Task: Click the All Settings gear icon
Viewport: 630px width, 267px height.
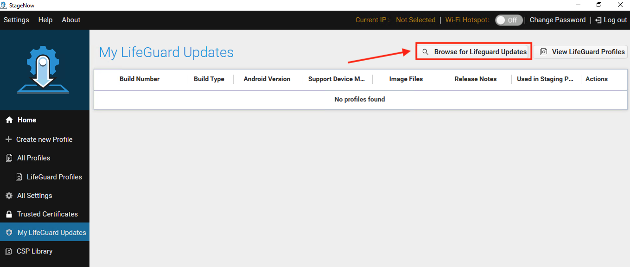Action: point(9,196)
